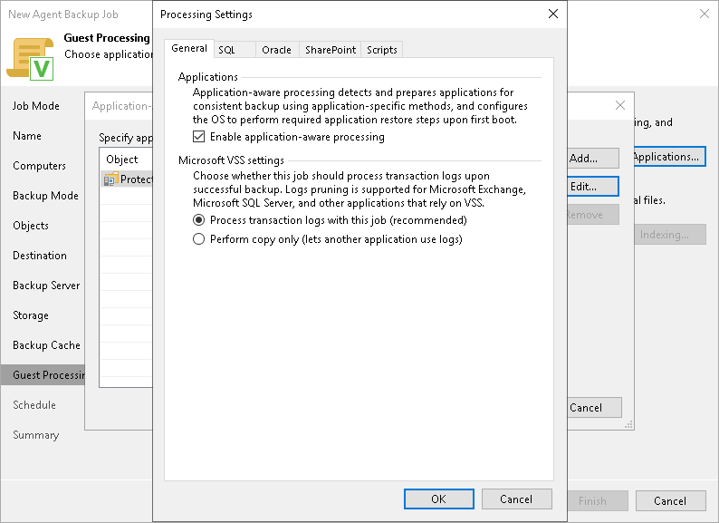Go to the Backup Mode wizard step

[x=45, y=196]
